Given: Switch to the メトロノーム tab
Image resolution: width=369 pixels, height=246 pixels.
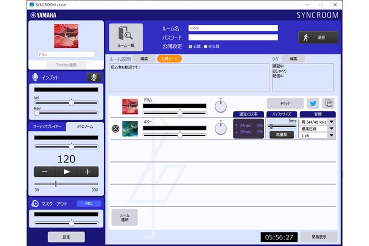Looking at the screenshot, I should click(85, 126).
